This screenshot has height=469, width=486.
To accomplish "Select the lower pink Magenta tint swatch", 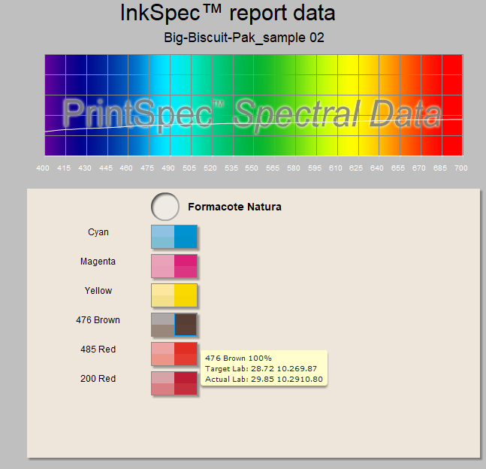I will [163, 272].
